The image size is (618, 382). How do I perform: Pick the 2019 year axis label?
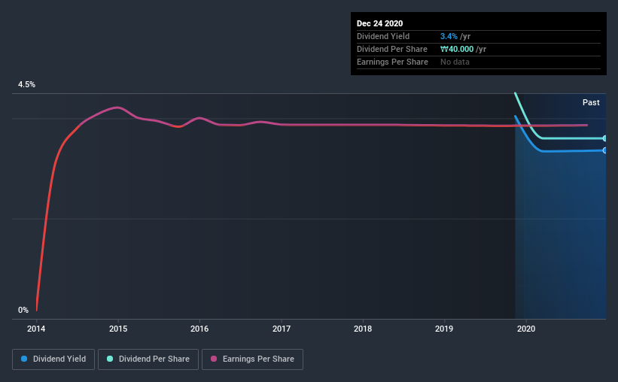(x=444, y=329)
